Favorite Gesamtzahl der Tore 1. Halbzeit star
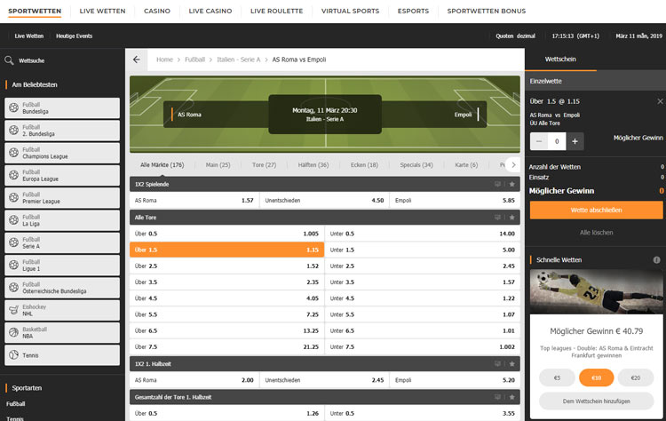666x421 pixels. click(511, 397)
